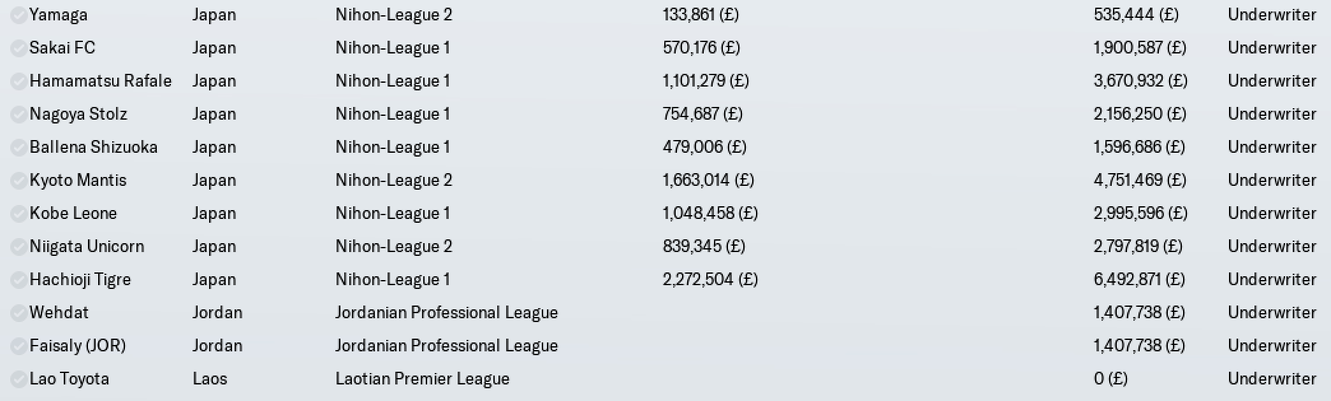Select Nihon-League 2 in the Kyoto Mantis row
1331x401 pixels.
[394, 180]
